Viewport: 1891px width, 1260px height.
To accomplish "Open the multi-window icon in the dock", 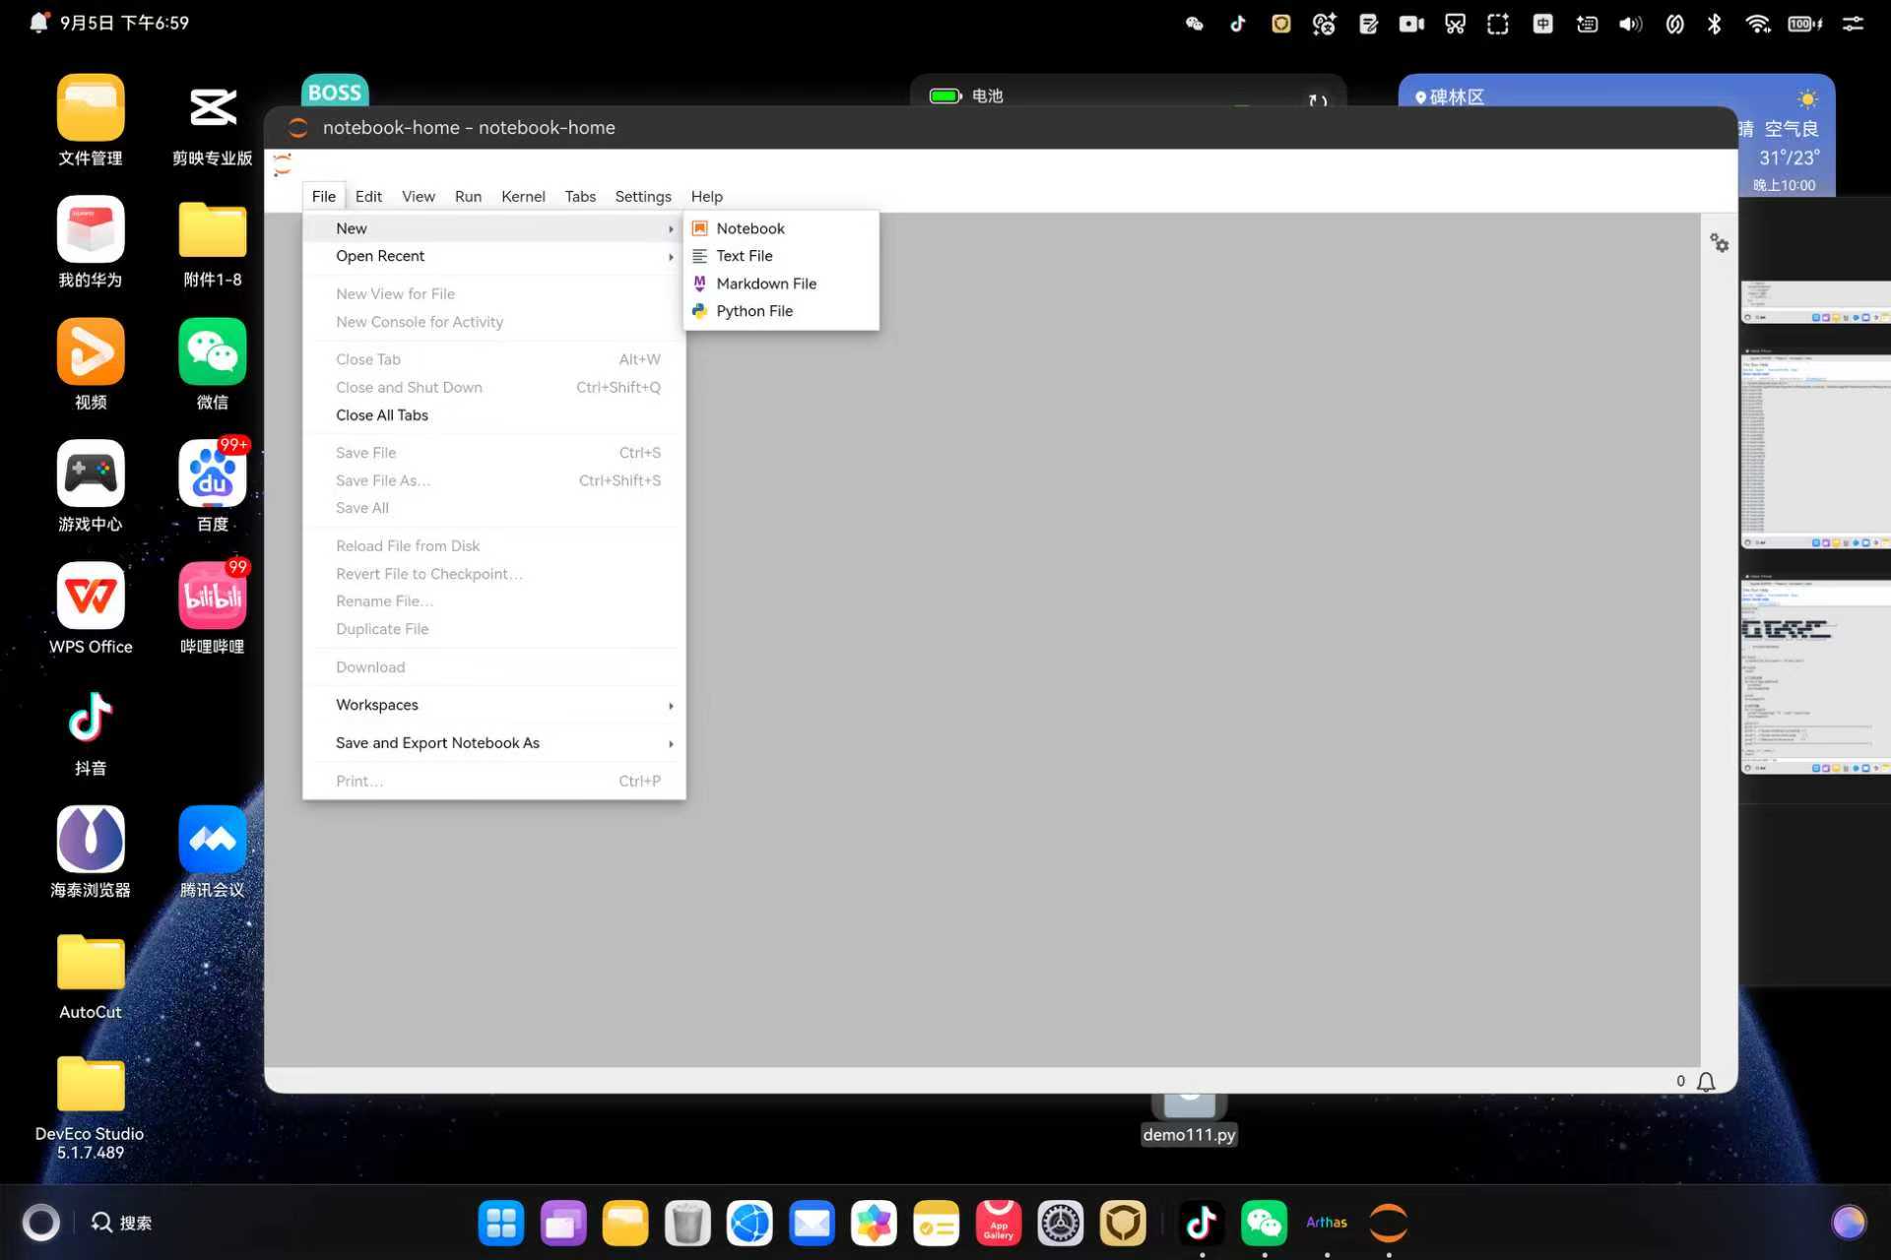I will pyautogui.click(x=563, y=1223).
